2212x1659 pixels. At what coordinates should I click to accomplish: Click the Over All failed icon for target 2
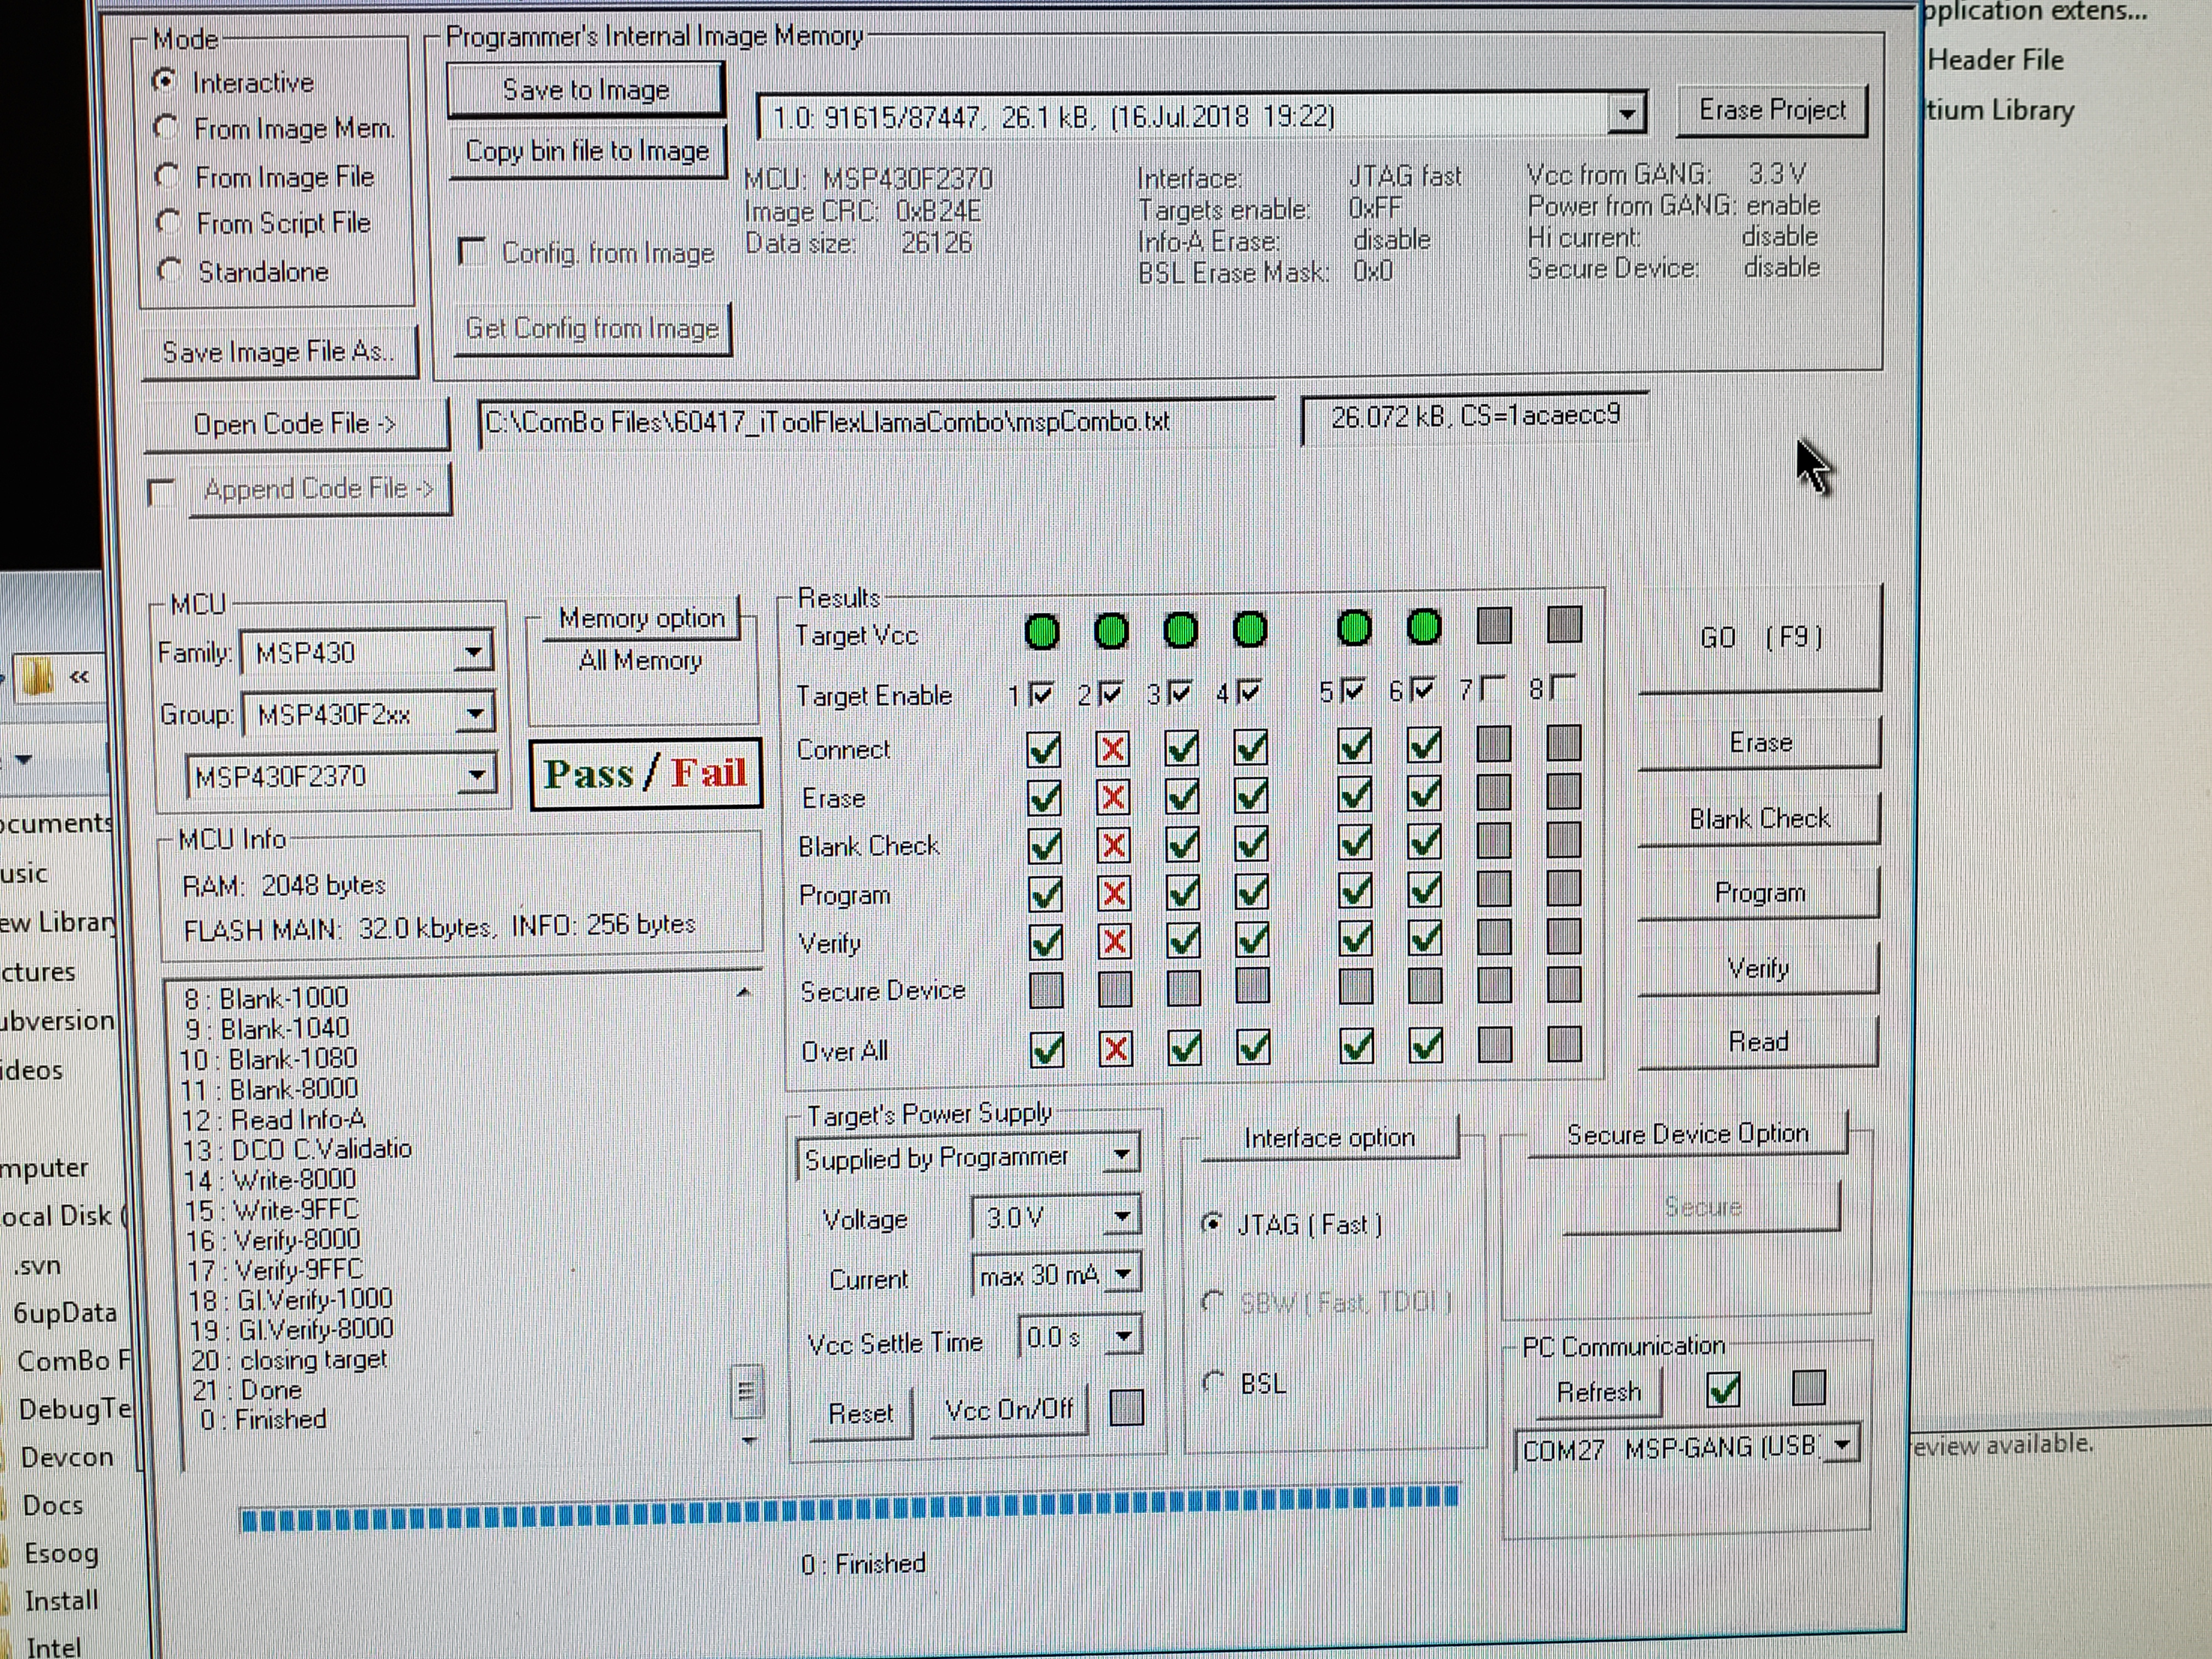pos(1115,1049)
